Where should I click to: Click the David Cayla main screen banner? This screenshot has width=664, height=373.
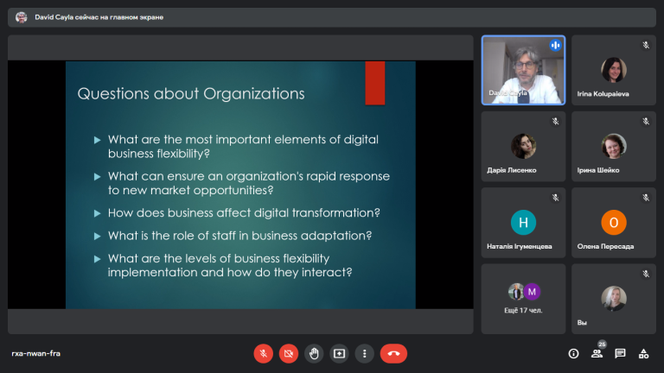pyautogui.click(x=332, y=17)
